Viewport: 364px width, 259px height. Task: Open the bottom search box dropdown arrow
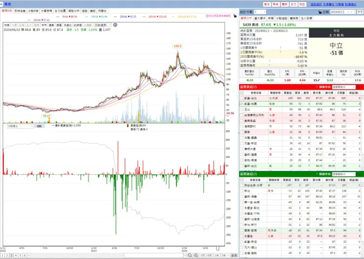185,255
